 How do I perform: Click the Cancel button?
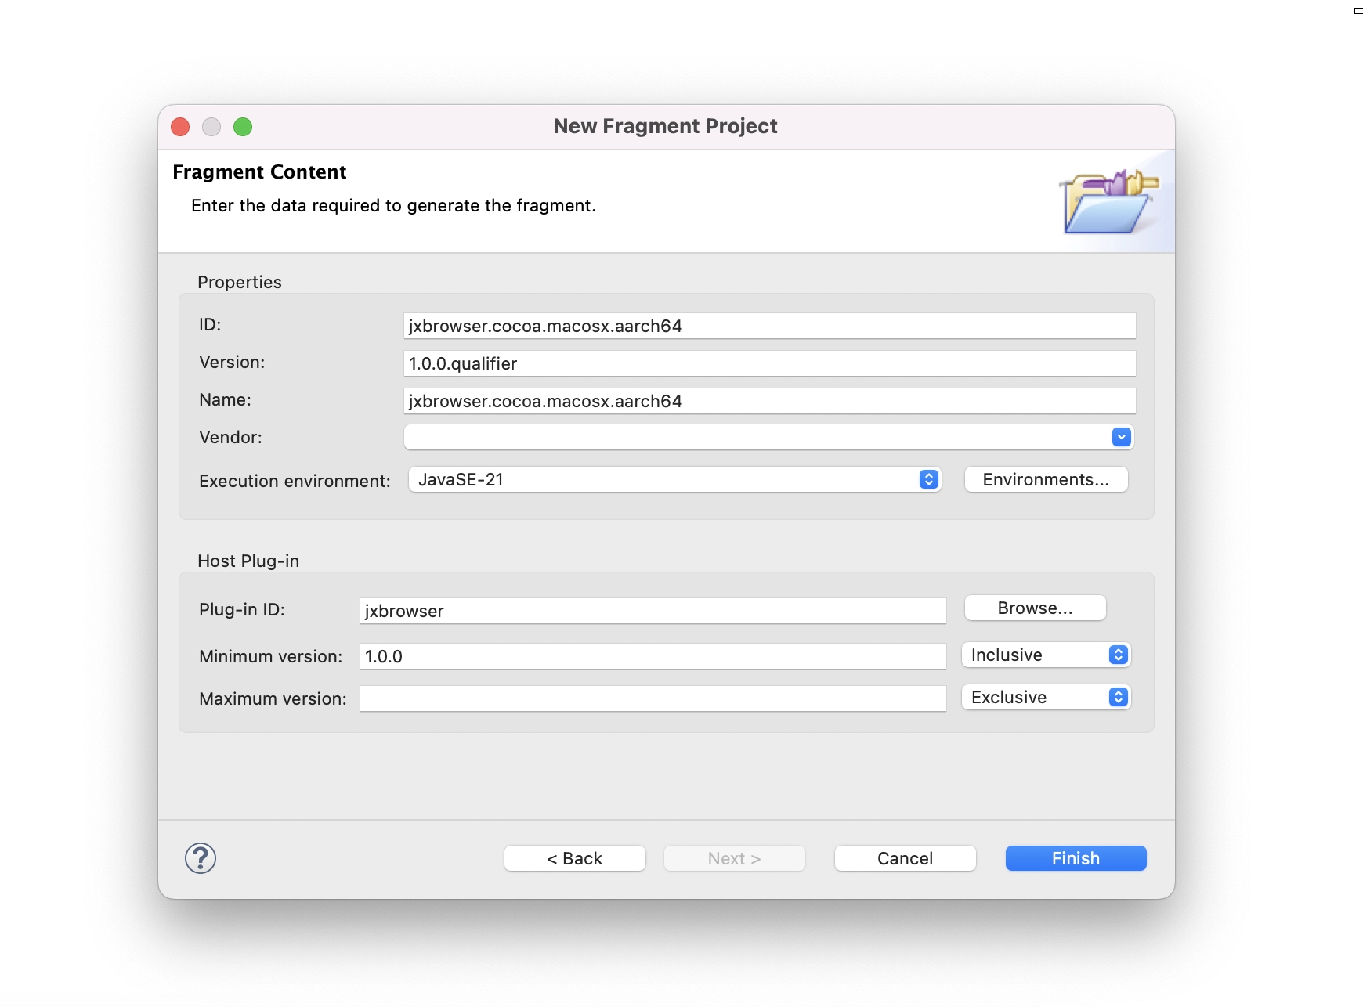pyautogui.click(x=905, y=858)
